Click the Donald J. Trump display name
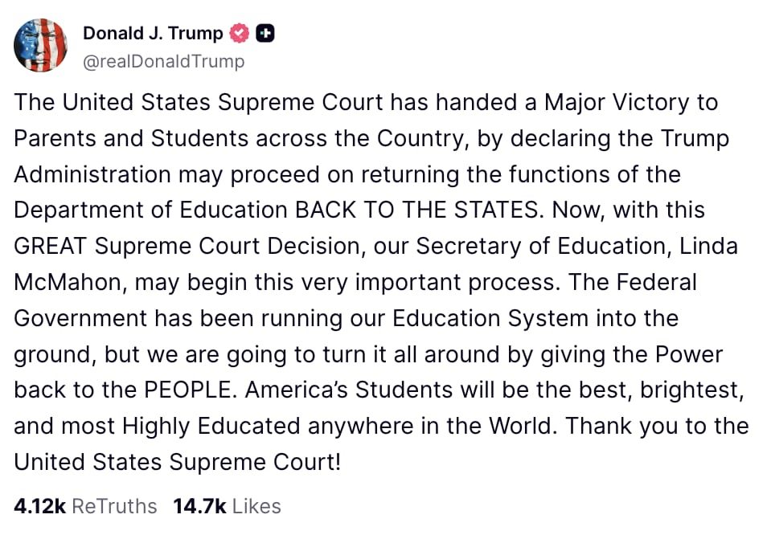The width and height of the screenshot is (767, 535). [x=153, y=33]
